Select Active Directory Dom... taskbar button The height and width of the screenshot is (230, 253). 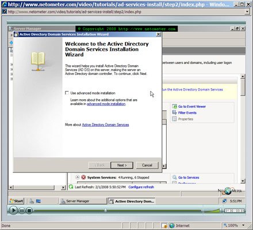(132, 201)
